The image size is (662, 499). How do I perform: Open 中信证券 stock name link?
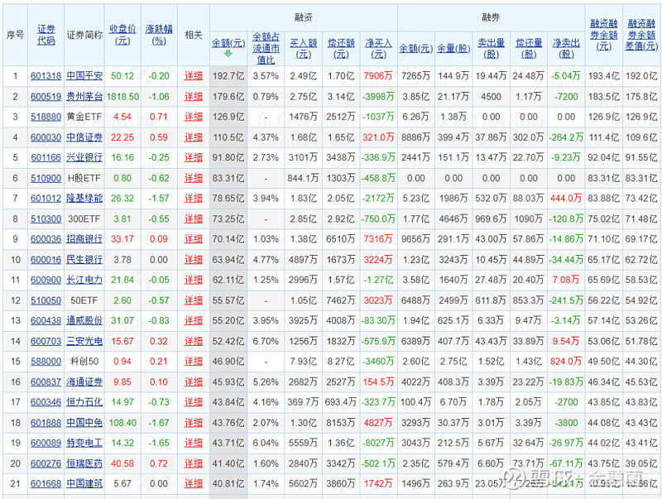84,137
